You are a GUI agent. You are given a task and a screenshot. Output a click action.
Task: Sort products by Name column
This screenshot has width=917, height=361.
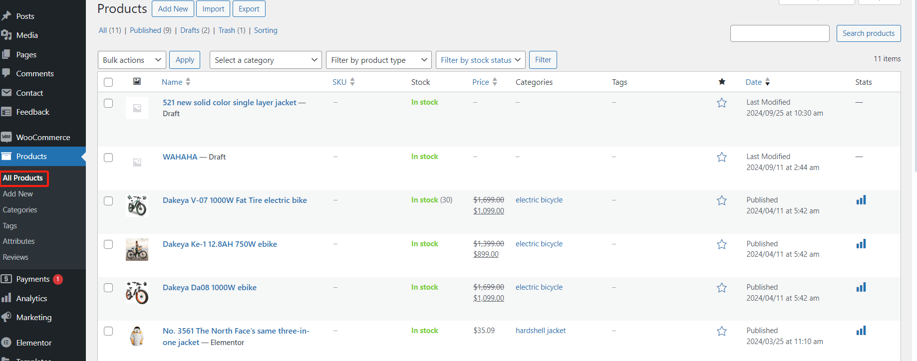pyautogui.click(x=176, y=82)
